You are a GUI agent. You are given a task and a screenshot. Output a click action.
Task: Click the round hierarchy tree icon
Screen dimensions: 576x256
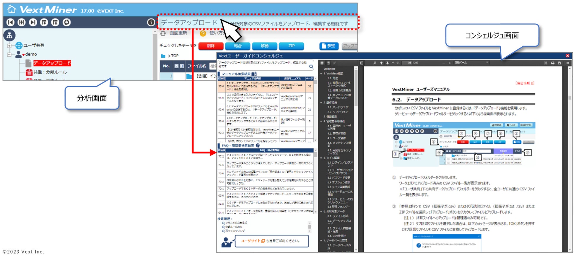(x=9, y=35)
